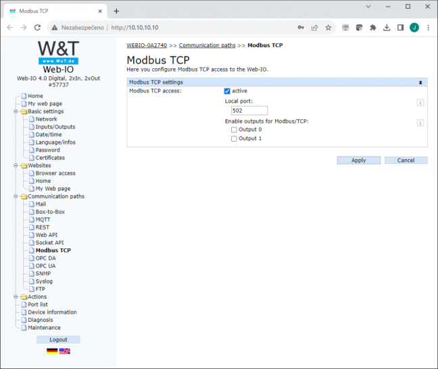Open the OPC DA page

tap(45, 258)
